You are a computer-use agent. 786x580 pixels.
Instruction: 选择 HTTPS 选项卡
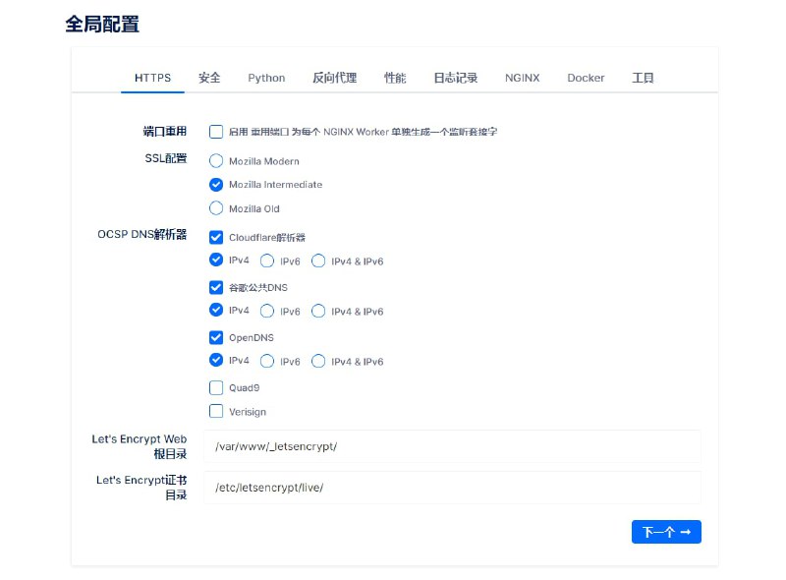tap(152, 77)
